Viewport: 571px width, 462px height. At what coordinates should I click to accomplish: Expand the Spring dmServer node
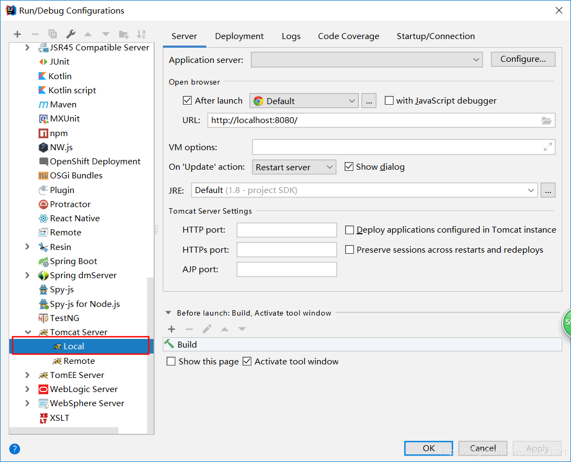(x=27, y=275)
